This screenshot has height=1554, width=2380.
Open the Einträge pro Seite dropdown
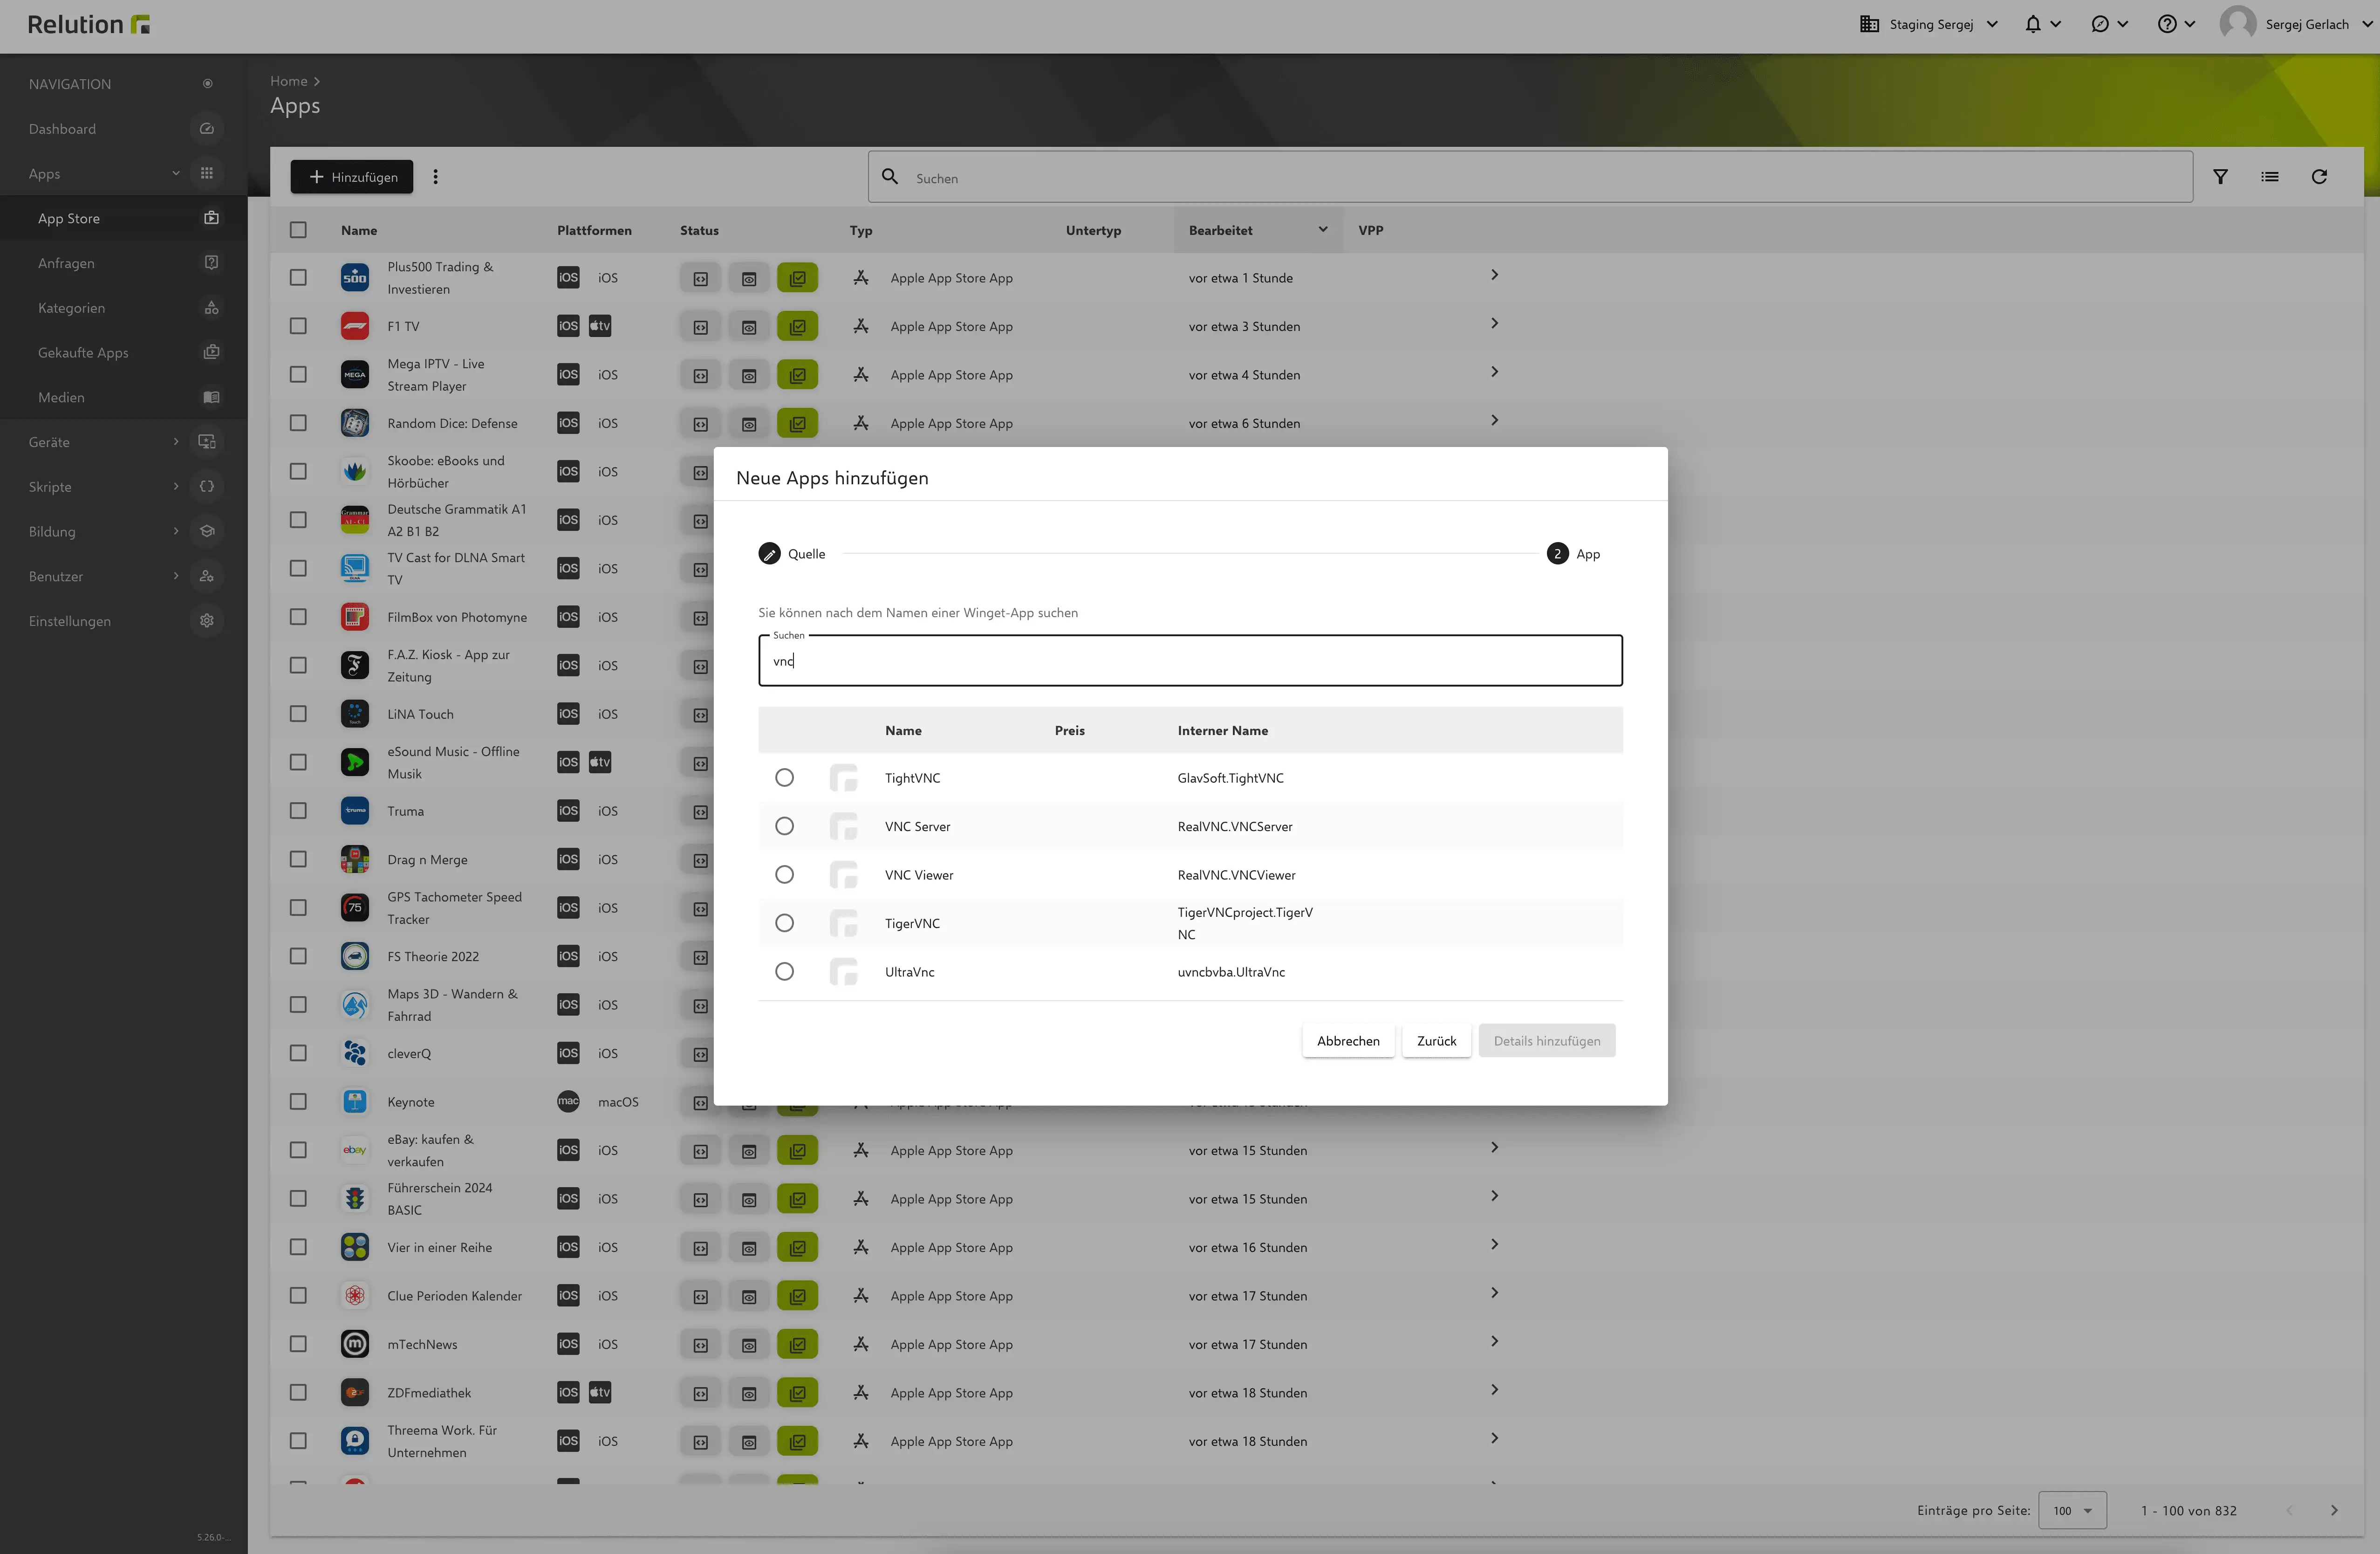pos(2072,1511)
